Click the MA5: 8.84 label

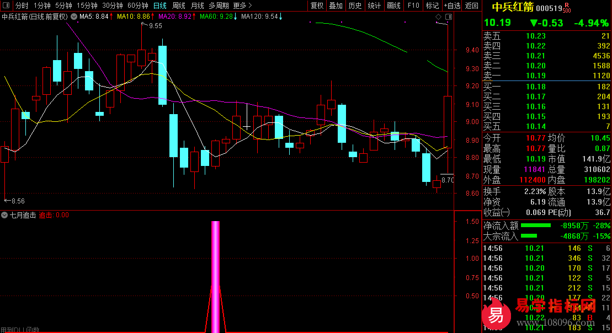point(94,17)
